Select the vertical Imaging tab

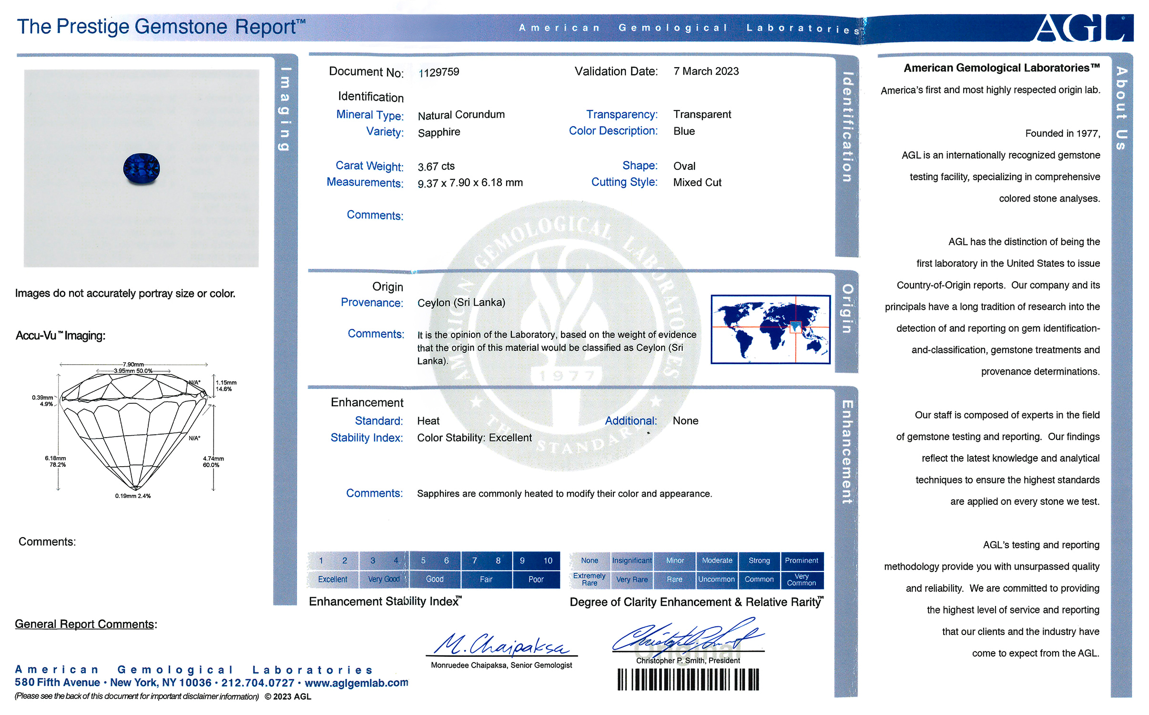tap(285, 109)
